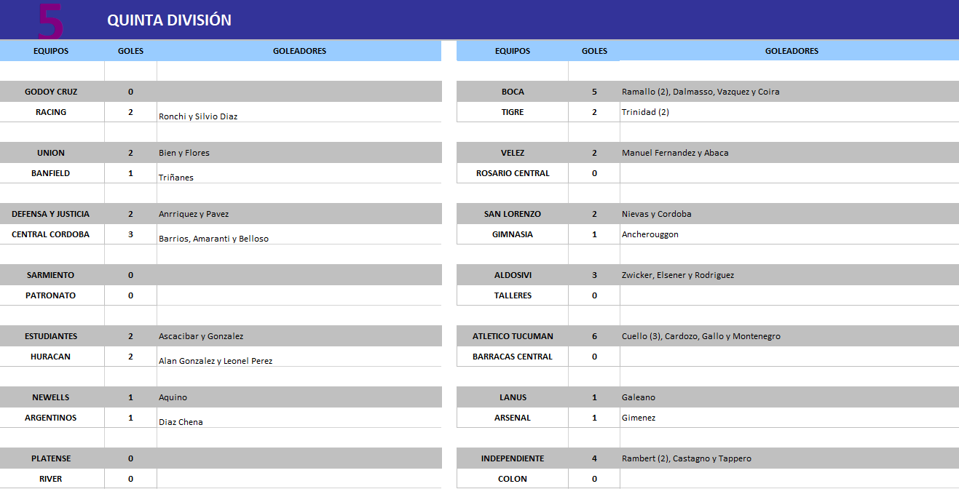This screenshot has height=489, width=959.
Task: Select the PLATENSE team cell
Action: [x=52, y=458]
